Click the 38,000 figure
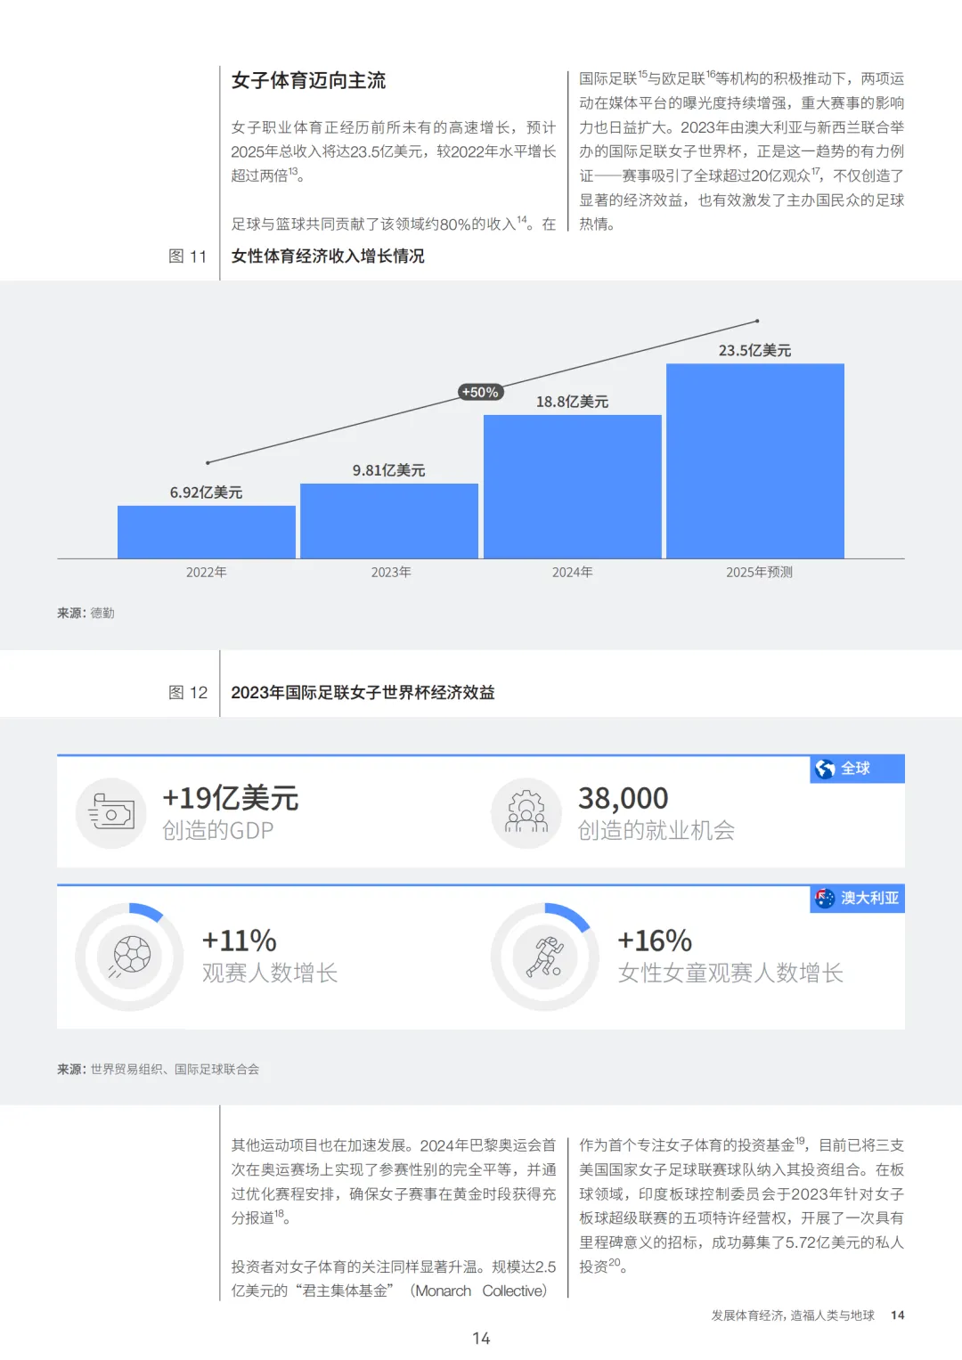962x1360 pixels. [x=623, y=798]
